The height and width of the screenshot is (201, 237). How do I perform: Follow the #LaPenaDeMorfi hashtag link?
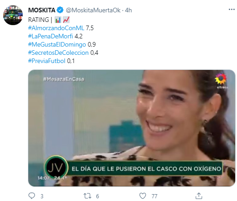[51, 36]
